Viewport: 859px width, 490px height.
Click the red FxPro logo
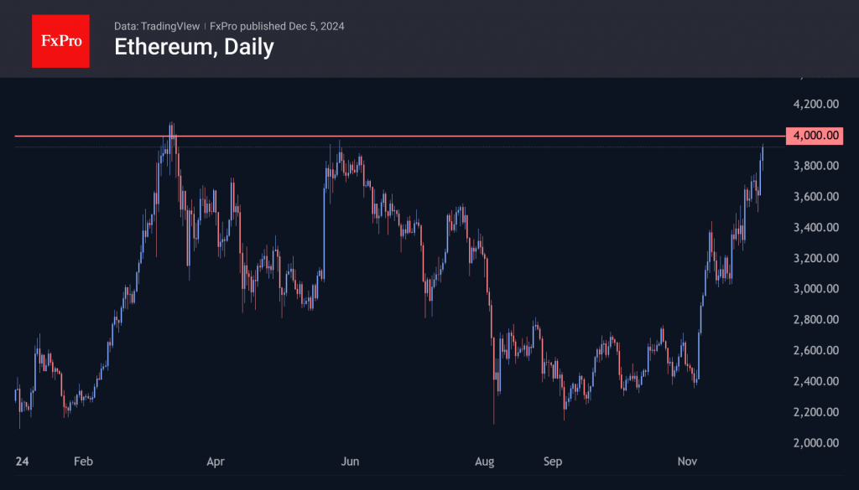[60, 39]
